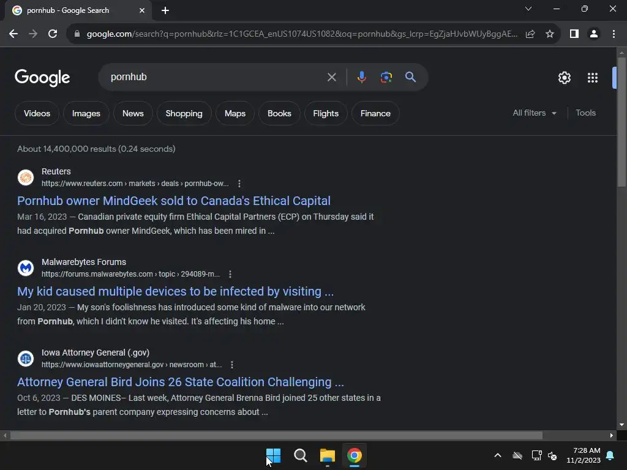Click the browser address bar URL
Viewport: 627px width, 470px height.
tap(302, 34)
